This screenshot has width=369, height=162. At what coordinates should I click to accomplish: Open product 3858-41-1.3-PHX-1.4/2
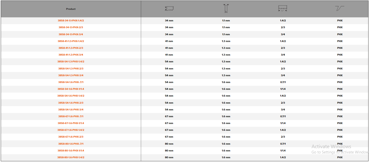pos(71,41)
